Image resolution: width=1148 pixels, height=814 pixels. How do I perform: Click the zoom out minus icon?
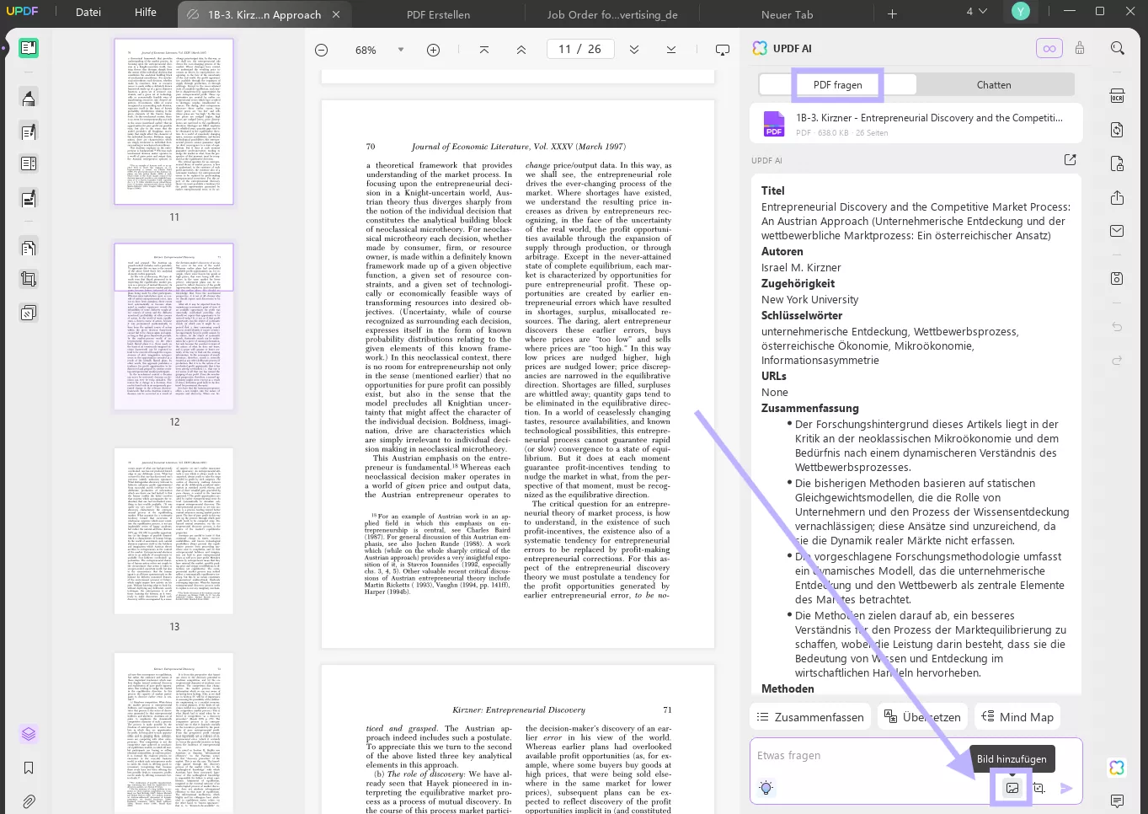pos(321,50)
